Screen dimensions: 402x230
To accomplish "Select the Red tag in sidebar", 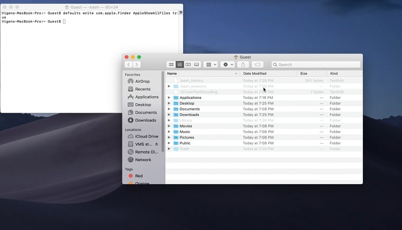I will (139, 176).
